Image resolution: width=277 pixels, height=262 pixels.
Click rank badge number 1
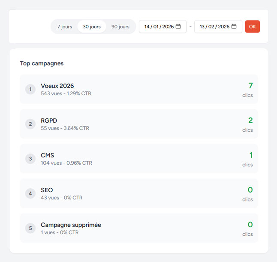pos(30,89)
